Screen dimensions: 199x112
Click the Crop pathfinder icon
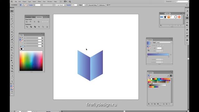pos(39,27)
